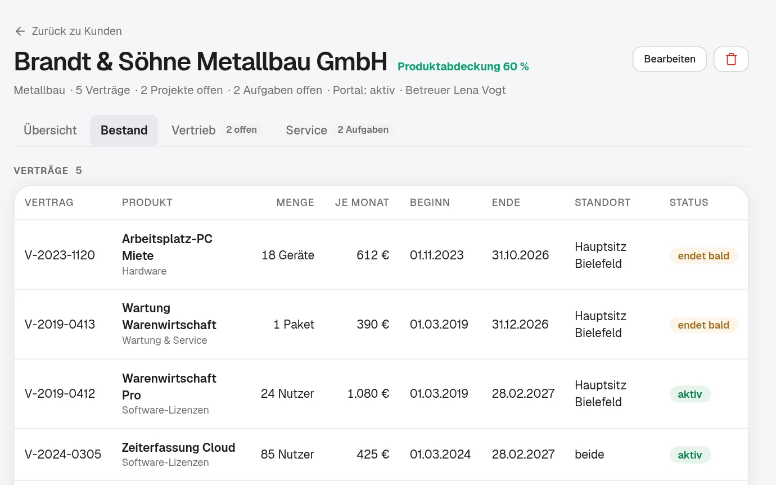The image size is (776, 485).
Task: Click product Wartung Warenwirtschaft
Action: click(169, 316)
